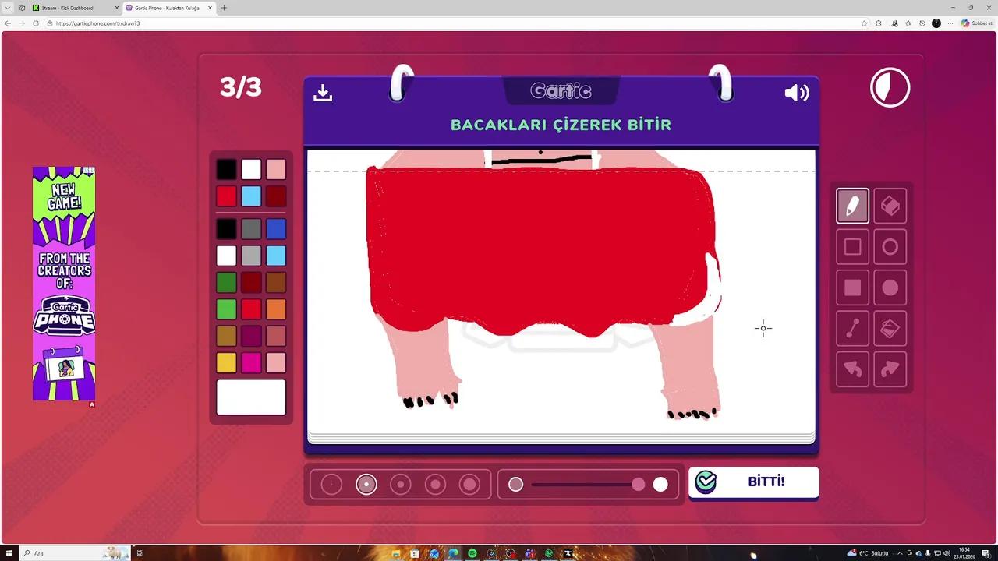Pick the blue color swatch
Image resolution: width=998 pixels, height=561 pixels.
[276, 229]
